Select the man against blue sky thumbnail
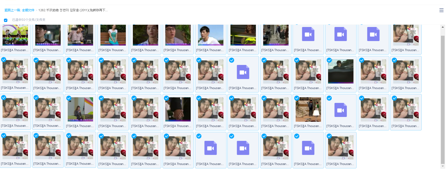This screenshot has width=446, height=176. point(210,35)
